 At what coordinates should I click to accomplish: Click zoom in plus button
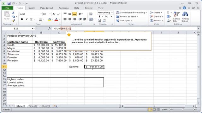[195, 110]
